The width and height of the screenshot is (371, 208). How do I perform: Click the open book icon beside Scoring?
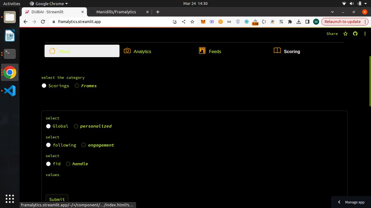pos(277,51)
